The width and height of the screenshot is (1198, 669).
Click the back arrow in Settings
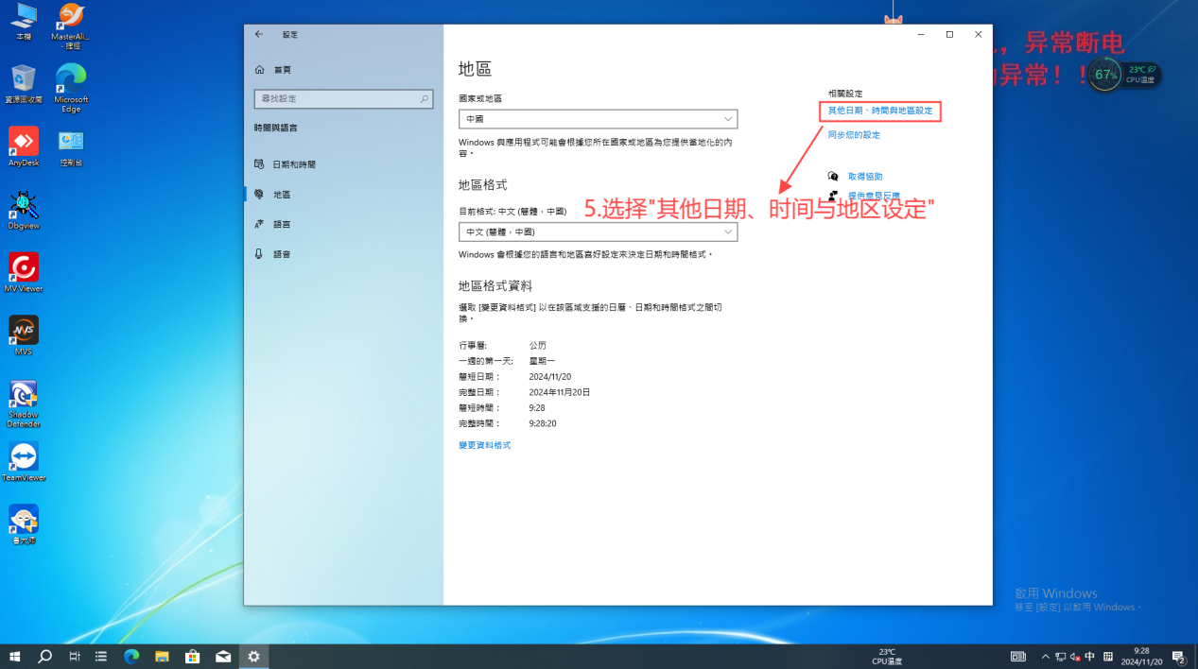tap(259, 35)
